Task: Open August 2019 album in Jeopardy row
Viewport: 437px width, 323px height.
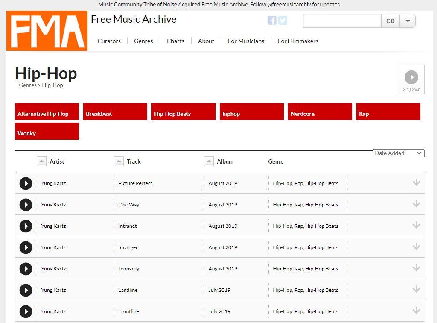Action: click(223, 269)
